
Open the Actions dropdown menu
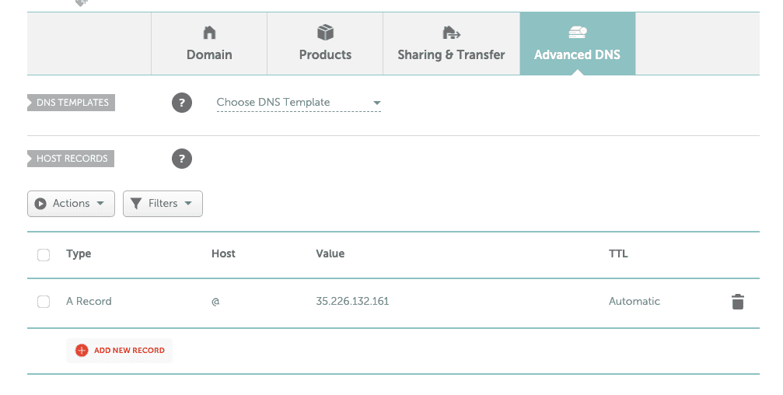tap(71, 204)
